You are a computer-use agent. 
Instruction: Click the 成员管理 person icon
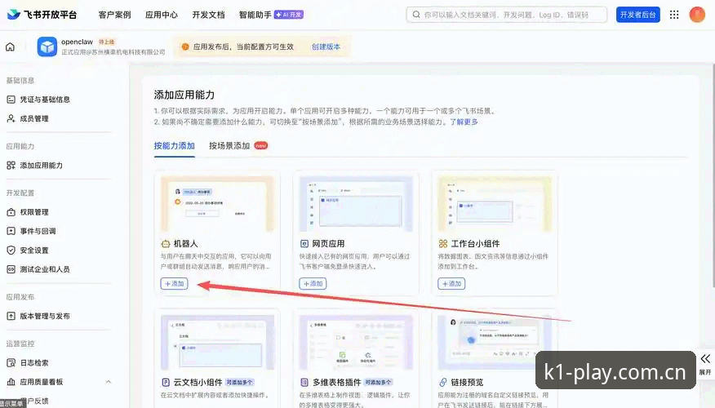pyautogui.click(x=11, y=118)
